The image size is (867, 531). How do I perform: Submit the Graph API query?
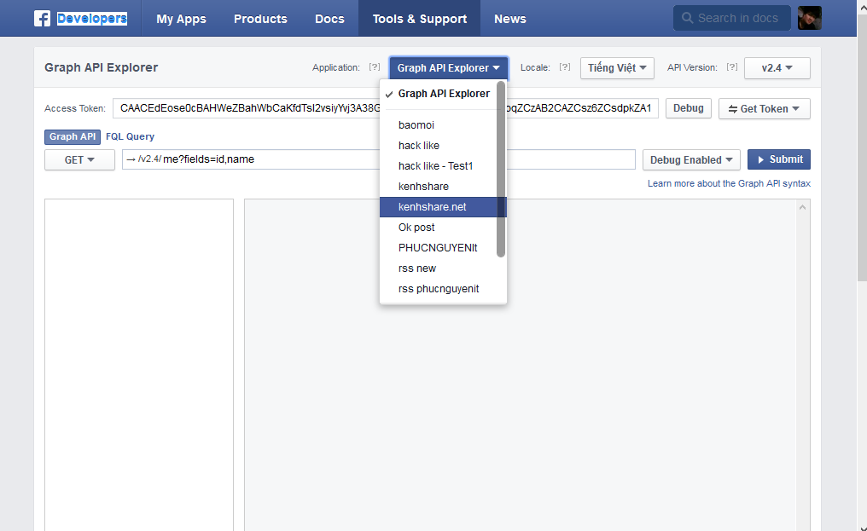click(779, 159)
